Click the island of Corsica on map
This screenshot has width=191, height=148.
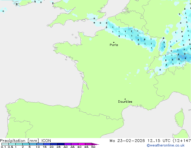point(180,118)
